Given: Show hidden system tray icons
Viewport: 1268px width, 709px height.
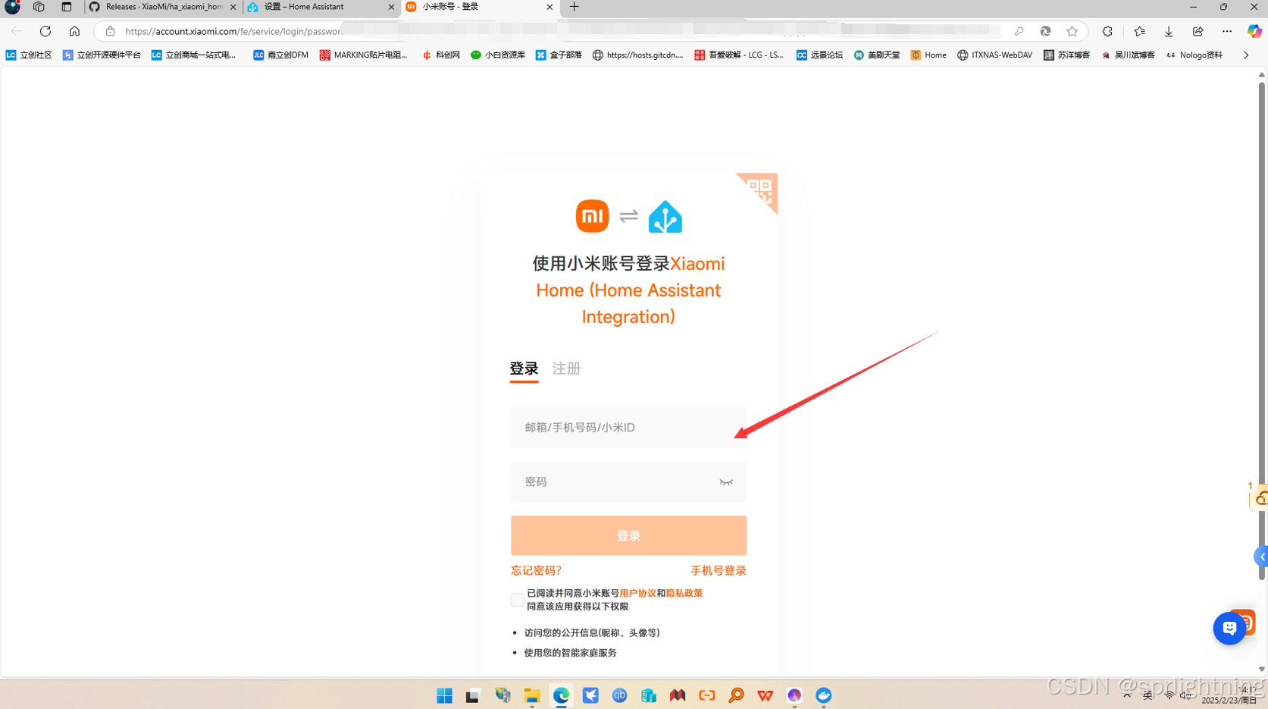Looking at the screenshot, I should [x=1127, y=695].
